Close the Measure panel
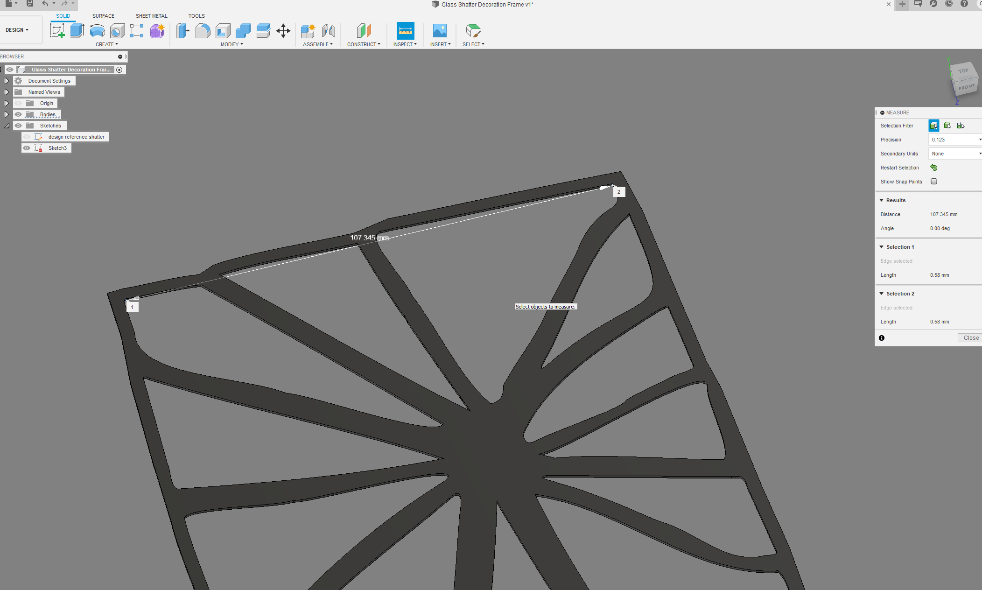Screen dimensions: 982x590 [971, 337]
